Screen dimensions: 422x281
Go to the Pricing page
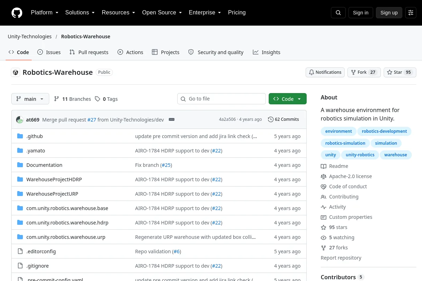237,13
